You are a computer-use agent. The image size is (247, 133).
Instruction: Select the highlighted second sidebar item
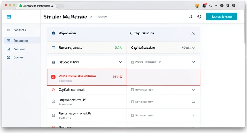click(x=22, y=41)
